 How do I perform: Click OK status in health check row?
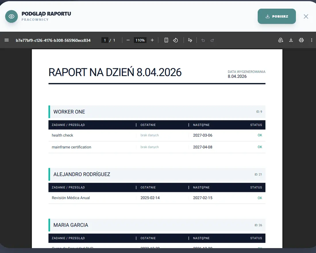[x=260, y=135]
